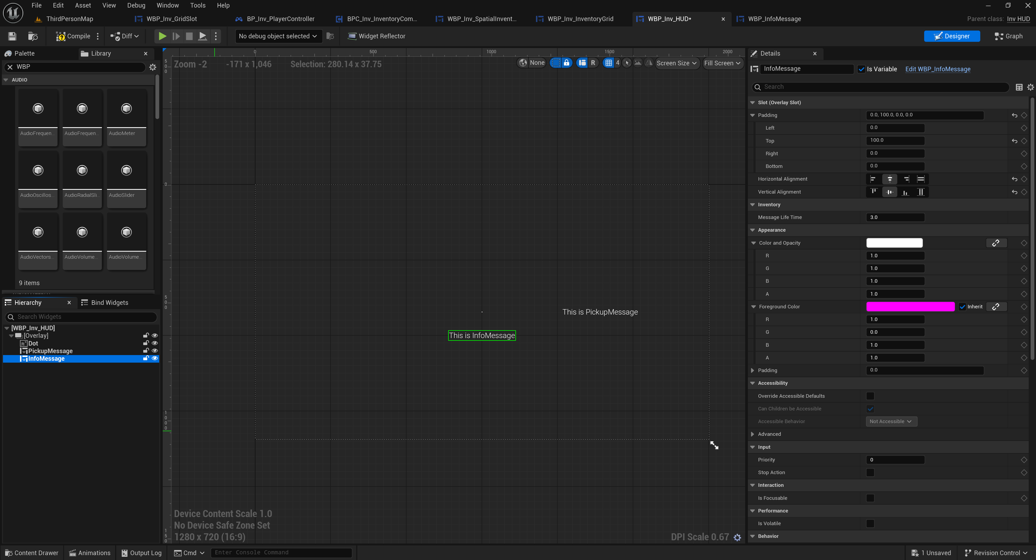
Task: Open the Widget Reflector tool
Action: 377,36
